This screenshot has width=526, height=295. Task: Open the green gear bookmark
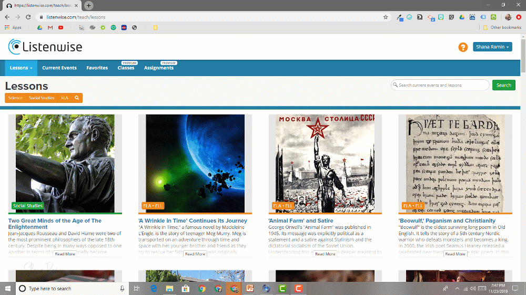point(103,27)
